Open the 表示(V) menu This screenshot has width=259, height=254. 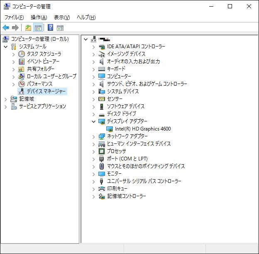[x=62, y=17]
